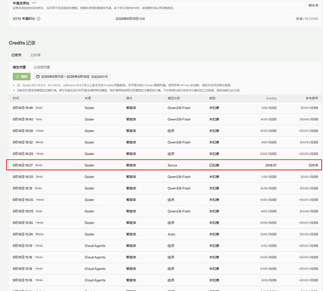Click the green 刷新 refresh button

(x=22, y=77)
